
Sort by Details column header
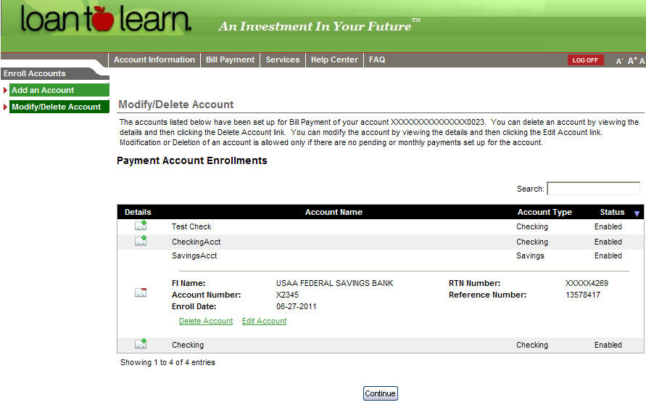pos(138,212)
